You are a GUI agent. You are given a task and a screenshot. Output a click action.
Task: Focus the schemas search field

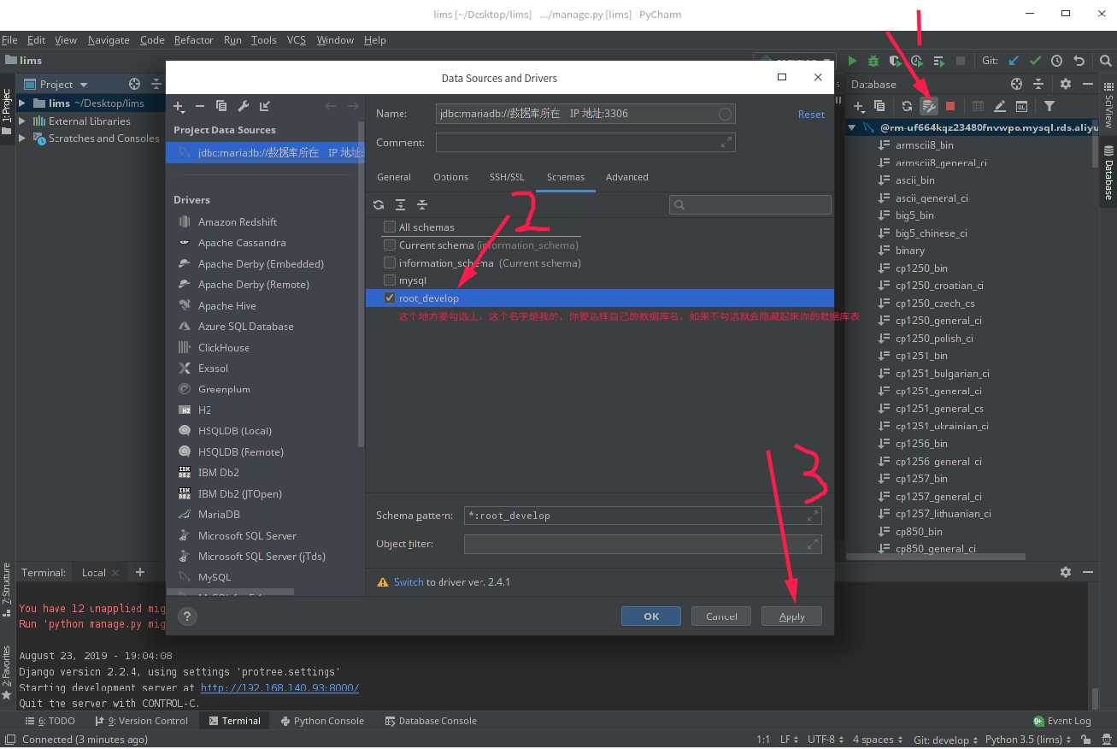[750, 204]
